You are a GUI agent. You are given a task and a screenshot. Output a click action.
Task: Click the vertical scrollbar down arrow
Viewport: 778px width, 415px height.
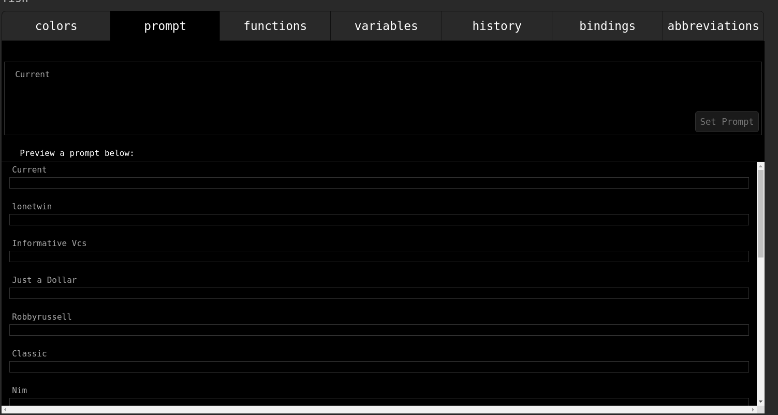pos(760,403)
